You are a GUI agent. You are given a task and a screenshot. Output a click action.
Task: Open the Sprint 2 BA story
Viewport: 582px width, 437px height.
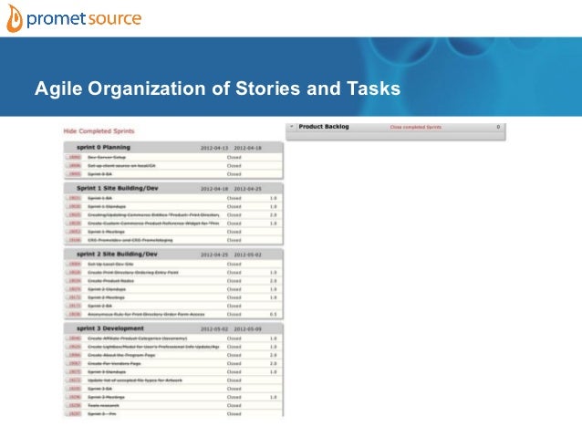point(99,306)
